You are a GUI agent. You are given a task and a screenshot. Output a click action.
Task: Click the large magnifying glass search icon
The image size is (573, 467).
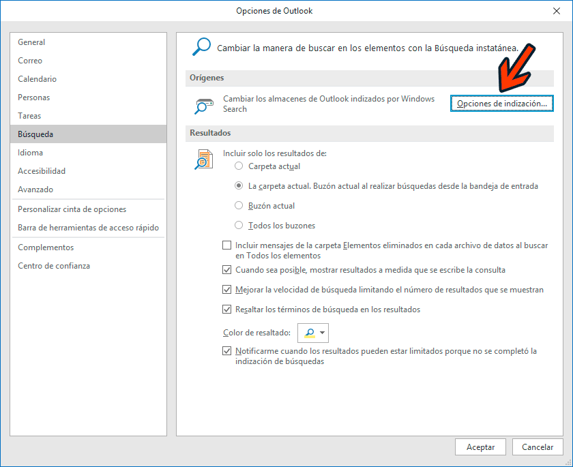coord(201,47)
